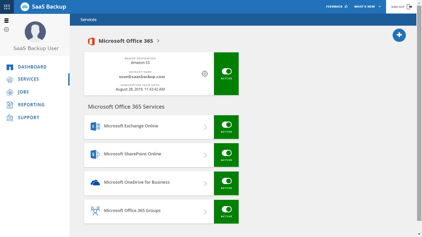This screenshot has width=422, height=237.
Task: Click the thumbs-up Feedback icon
Action: (346, 7)
